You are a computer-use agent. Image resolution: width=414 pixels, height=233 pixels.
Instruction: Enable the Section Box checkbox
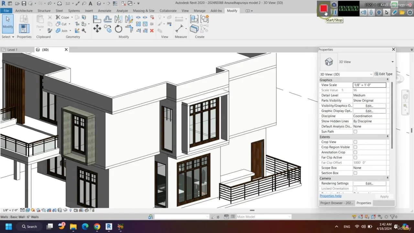coord(355,173)
